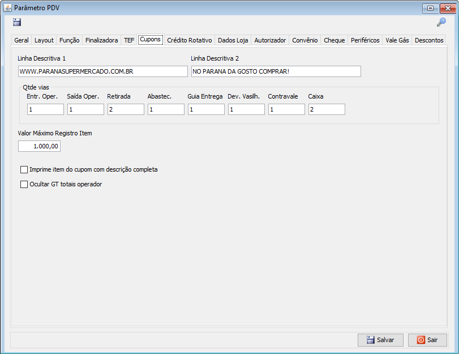Go to the Periféricos tab
Viewport: 459px width, 354px height.
click(x=365, y=41)
